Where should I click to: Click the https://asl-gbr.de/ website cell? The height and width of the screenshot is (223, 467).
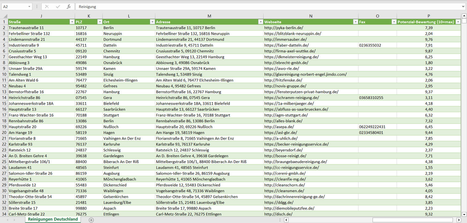point(281,132)
